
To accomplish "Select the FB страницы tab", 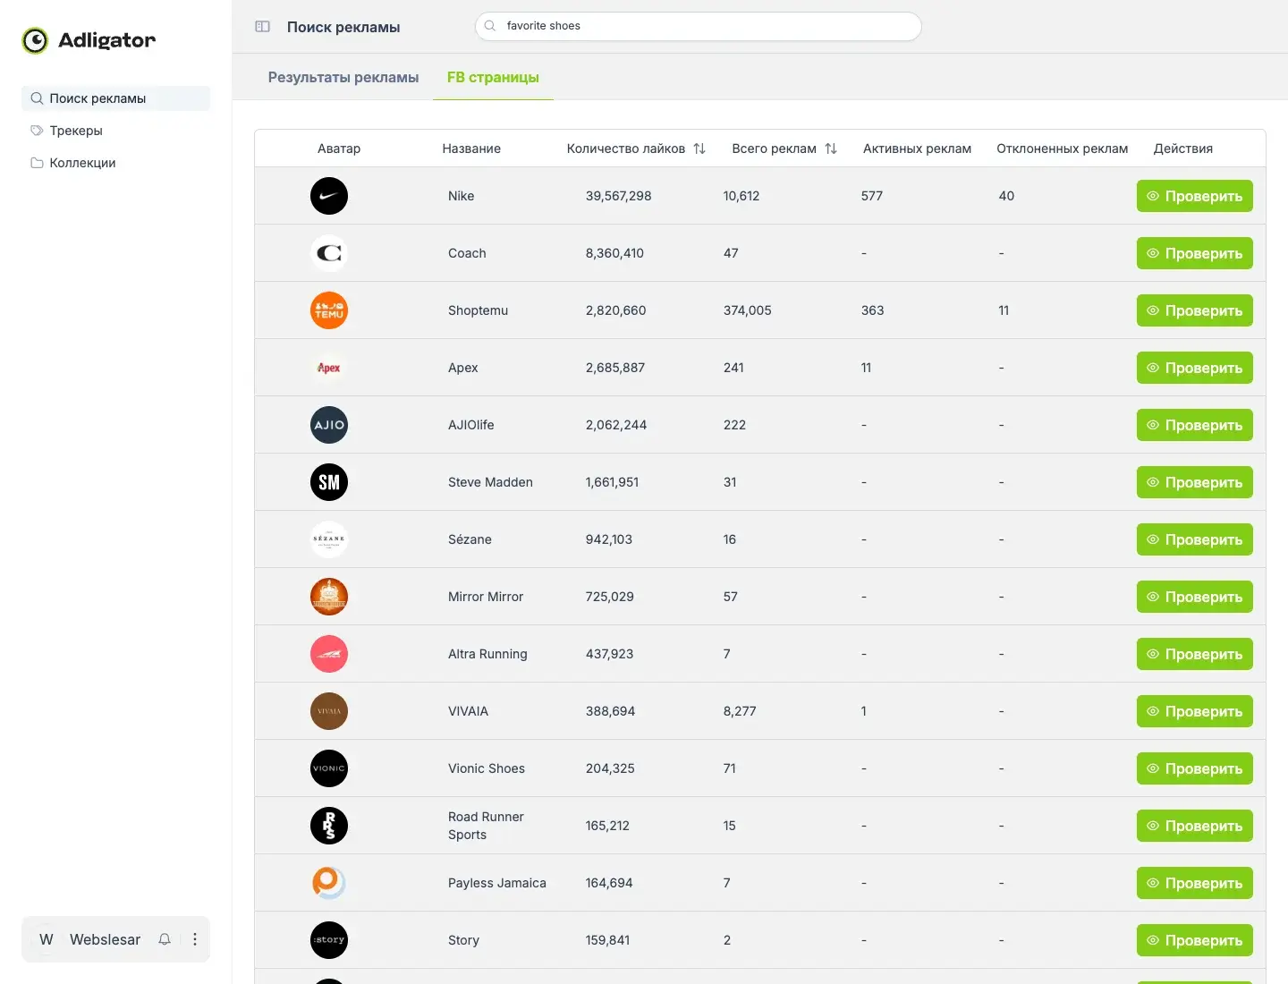I will click(493, 77).
